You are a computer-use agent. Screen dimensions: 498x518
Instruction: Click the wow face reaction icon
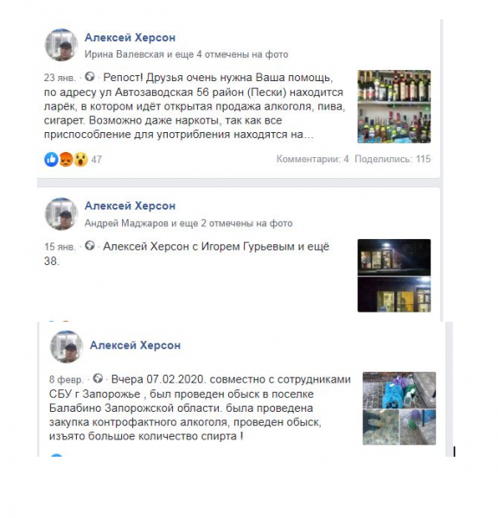[80, 160]
